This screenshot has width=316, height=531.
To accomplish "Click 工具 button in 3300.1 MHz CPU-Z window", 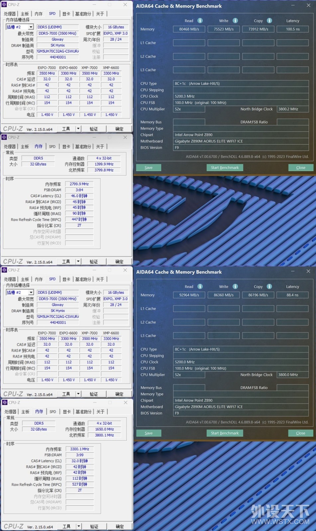I will click(x=66, y=526).
